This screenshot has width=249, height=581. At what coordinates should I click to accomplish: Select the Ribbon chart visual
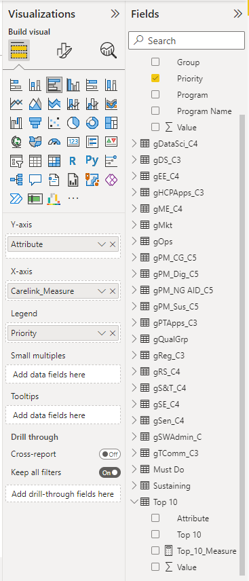[111, 104]
